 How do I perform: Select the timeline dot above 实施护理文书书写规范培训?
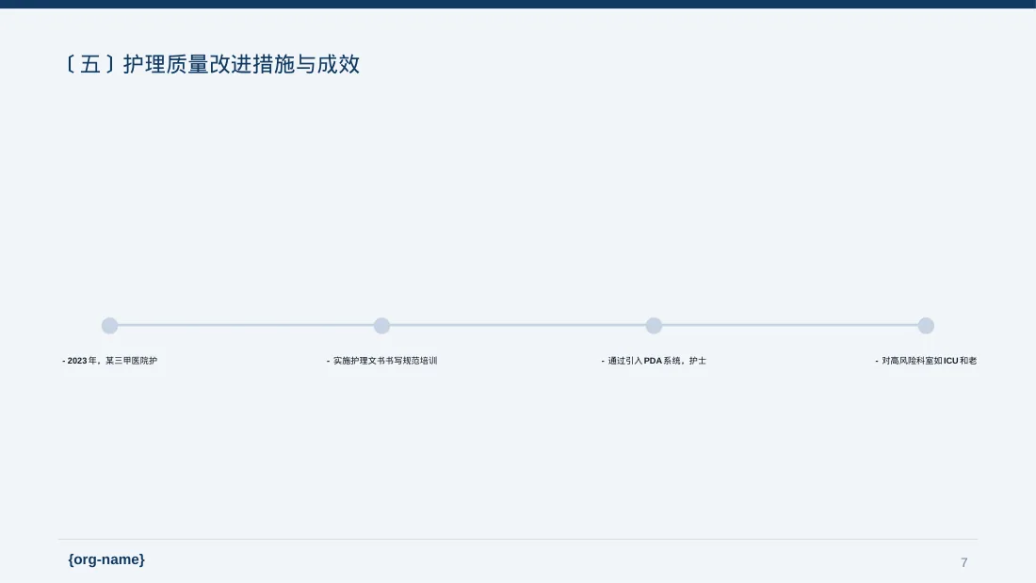coord(381,325)
